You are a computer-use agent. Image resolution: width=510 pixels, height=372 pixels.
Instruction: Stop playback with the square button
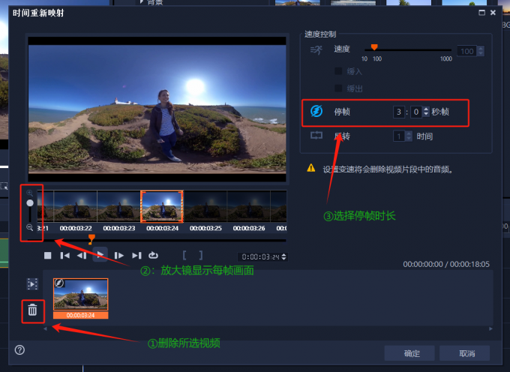48,256
